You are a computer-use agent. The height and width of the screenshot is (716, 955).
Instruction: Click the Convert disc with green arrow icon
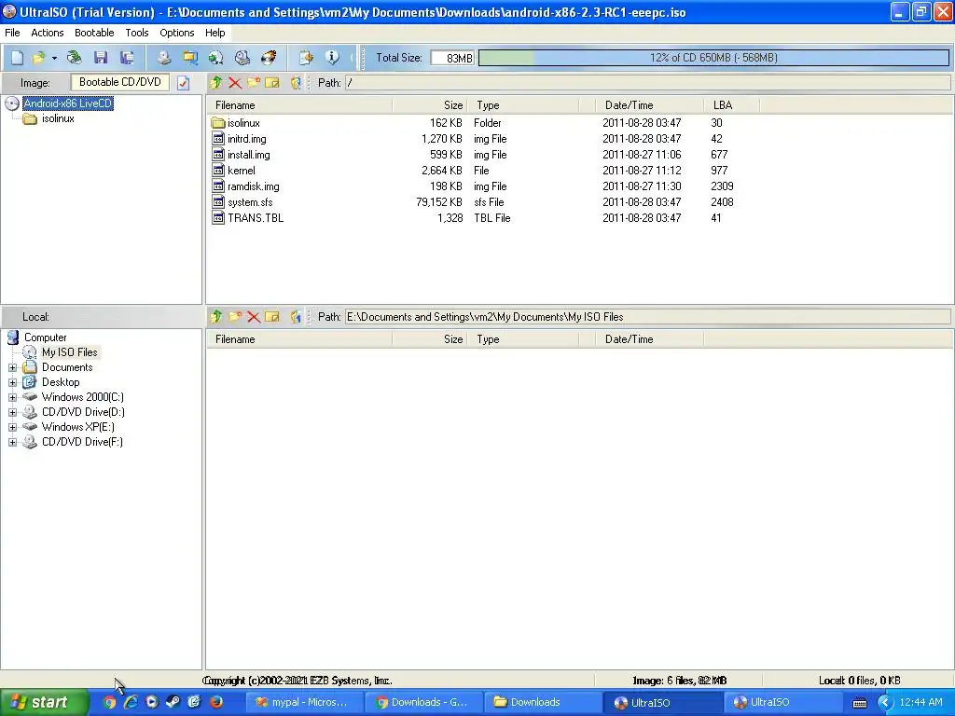tap(216, 58)
